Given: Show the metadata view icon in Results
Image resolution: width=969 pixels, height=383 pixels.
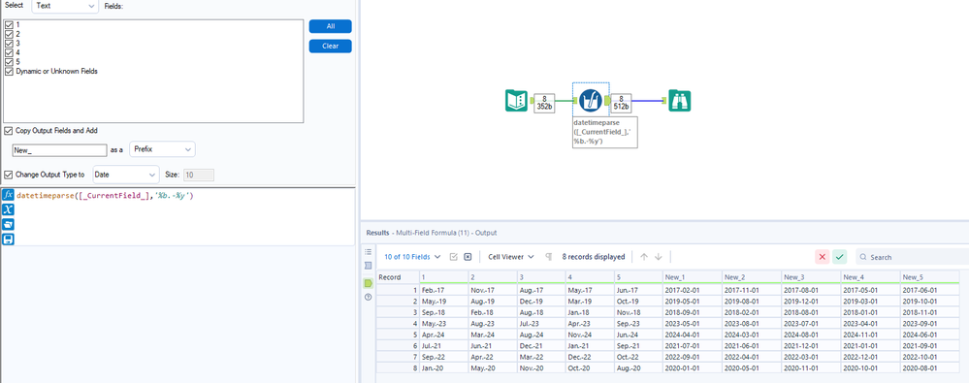Looking at the screenshot, I should (x=369, y=266).
